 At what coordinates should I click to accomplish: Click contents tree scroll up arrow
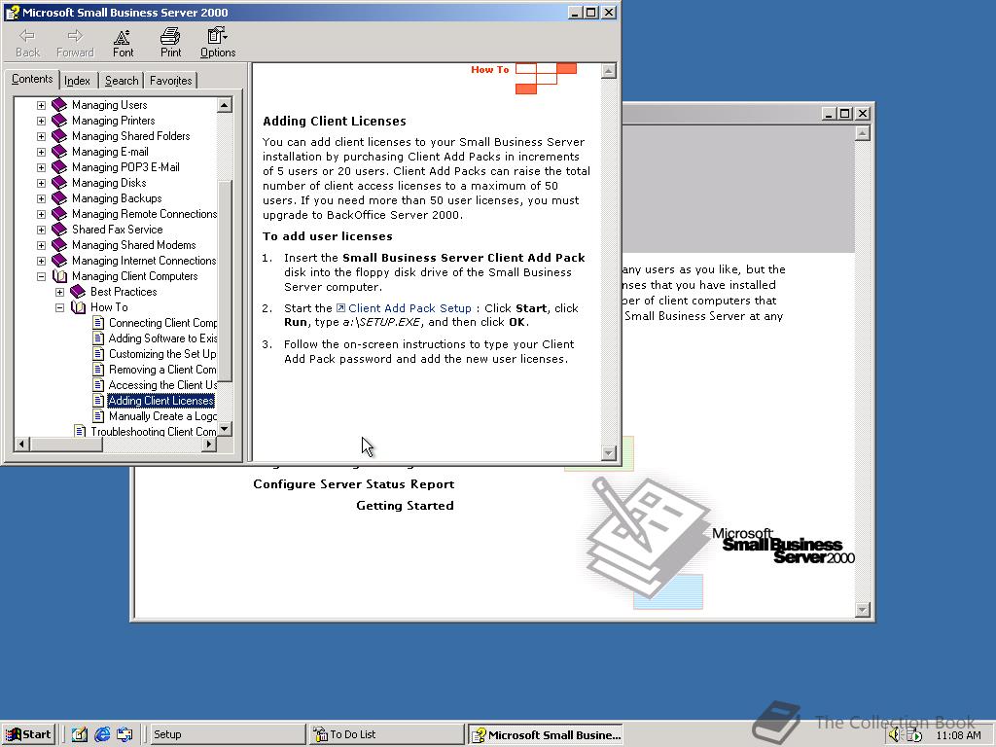pos(225,105)
